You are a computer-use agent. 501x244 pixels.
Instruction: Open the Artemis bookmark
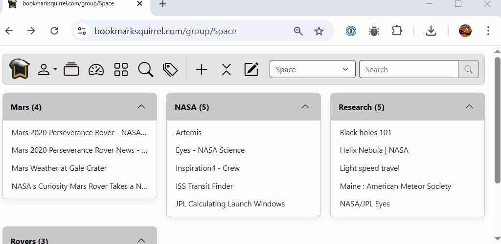click(x=188, y=133)
